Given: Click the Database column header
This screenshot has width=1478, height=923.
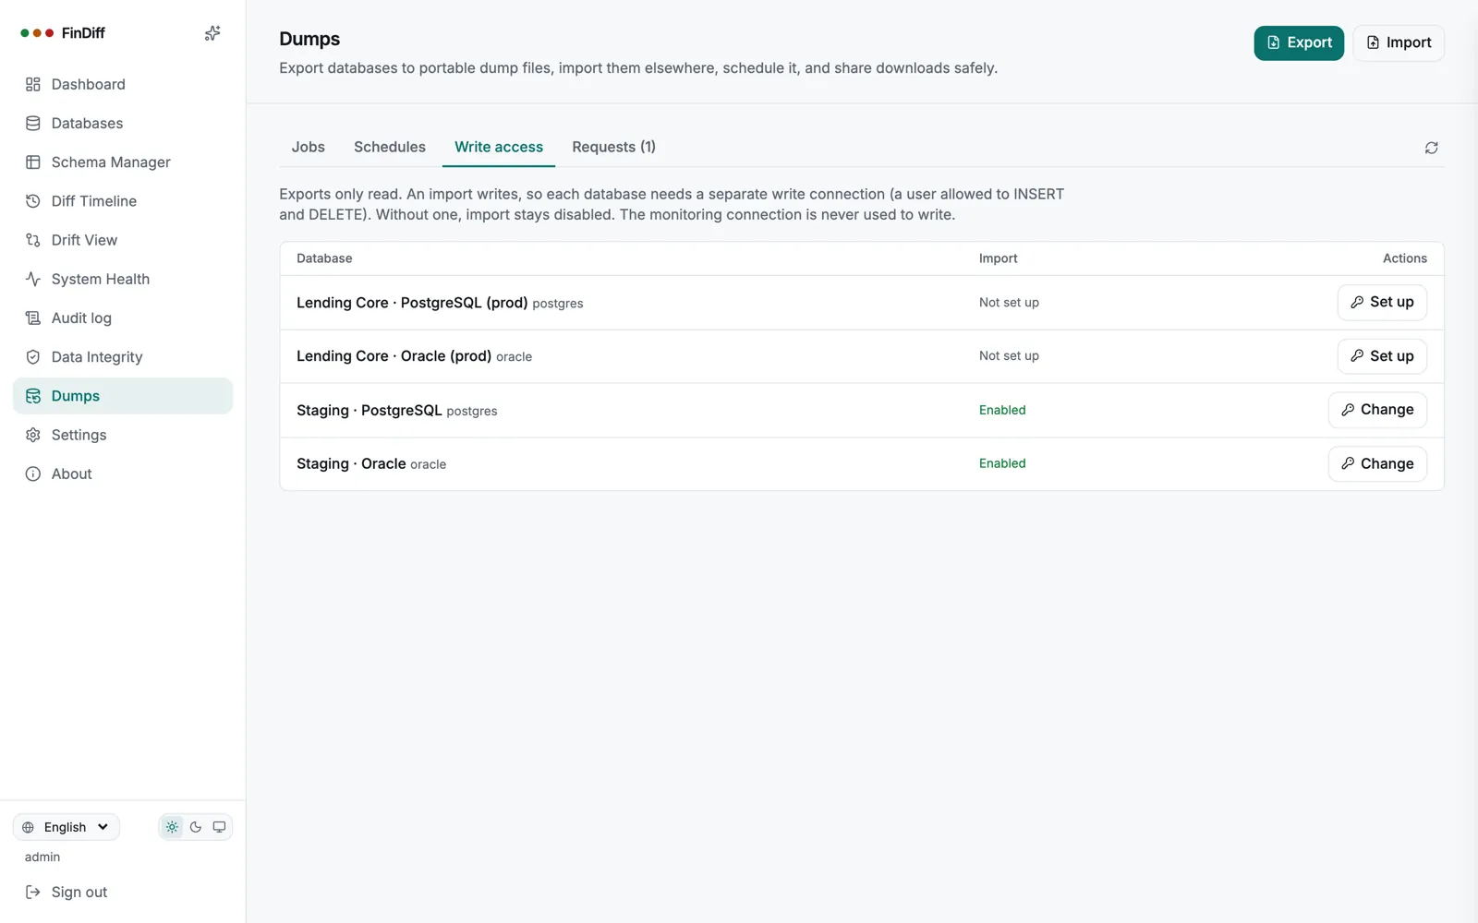Looking at the screenshot, I should click(324, 258).
